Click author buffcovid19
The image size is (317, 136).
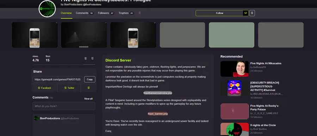click(x=259, y=67)
